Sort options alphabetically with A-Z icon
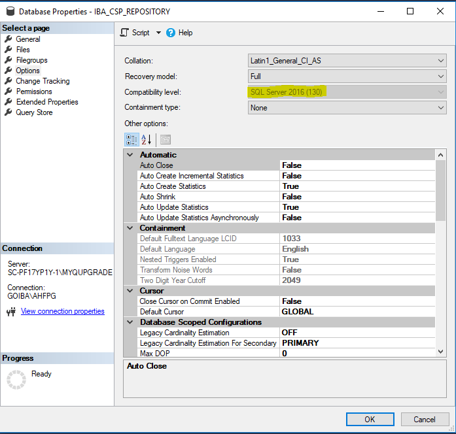This screenshot has width=456, height=434. tap(147, 140)
